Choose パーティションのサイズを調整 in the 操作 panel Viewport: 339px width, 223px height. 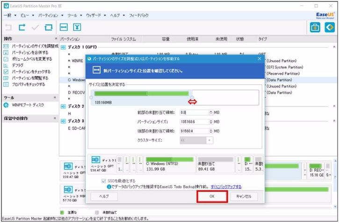35,46
